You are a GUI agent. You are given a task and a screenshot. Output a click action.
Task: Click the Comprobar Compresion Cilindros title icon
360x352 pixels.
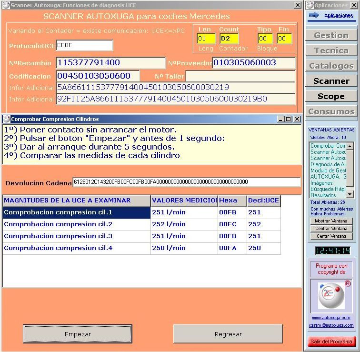[7, 119]
